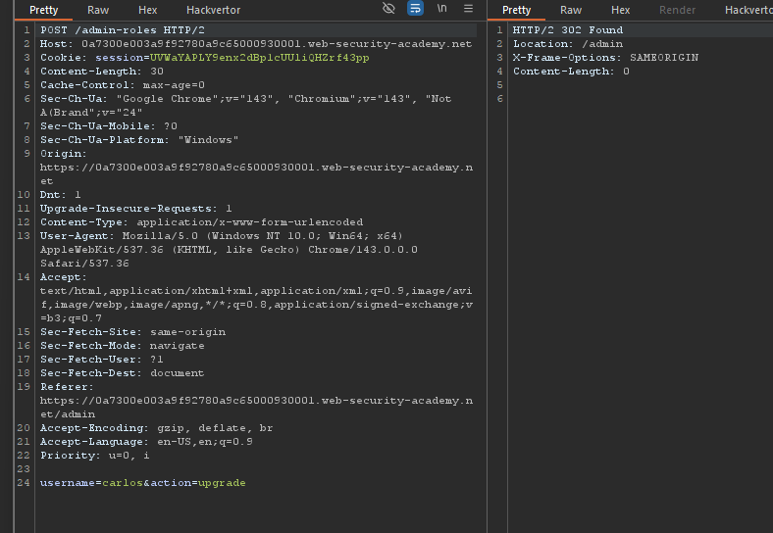Click the action=upgrade body parameter
This screenshot has height=533, width=773.
(x=198, y=483)
